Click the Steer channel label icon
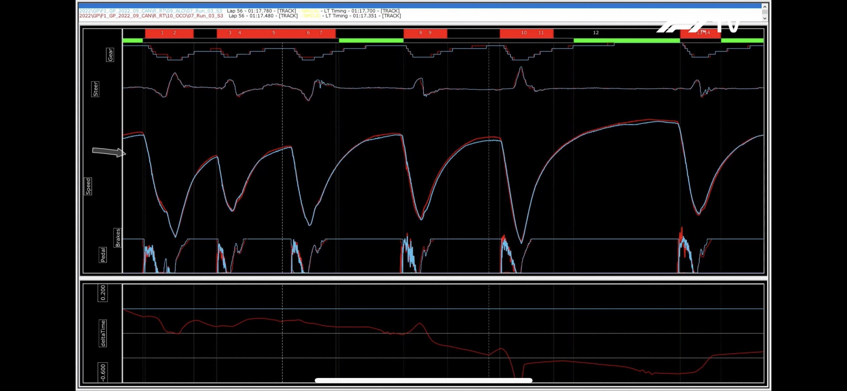Image resolution: width=847 pixels, height=391 pixels. [x=96, y=88]
